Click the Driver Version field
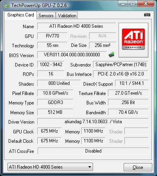 [93, 122]
